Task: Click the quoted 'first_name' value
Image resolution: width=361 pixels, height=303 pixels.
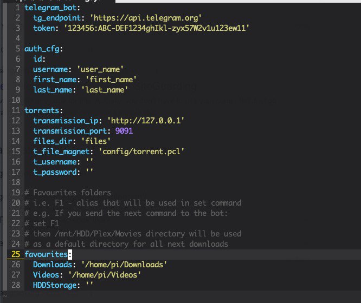Action: point(111,80)
